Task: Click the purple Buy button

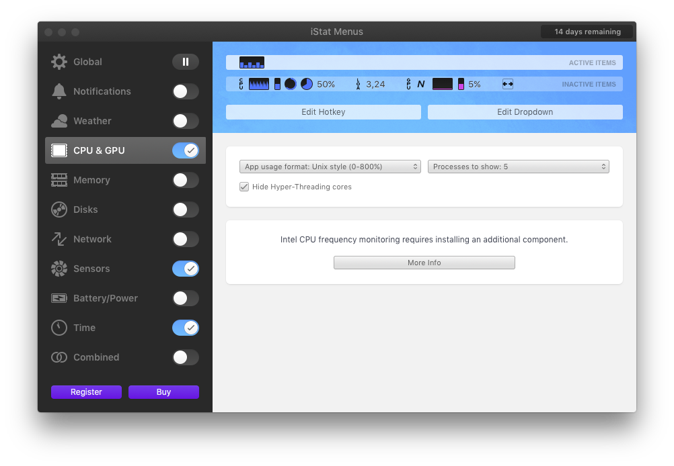Action: coord(163,392)
